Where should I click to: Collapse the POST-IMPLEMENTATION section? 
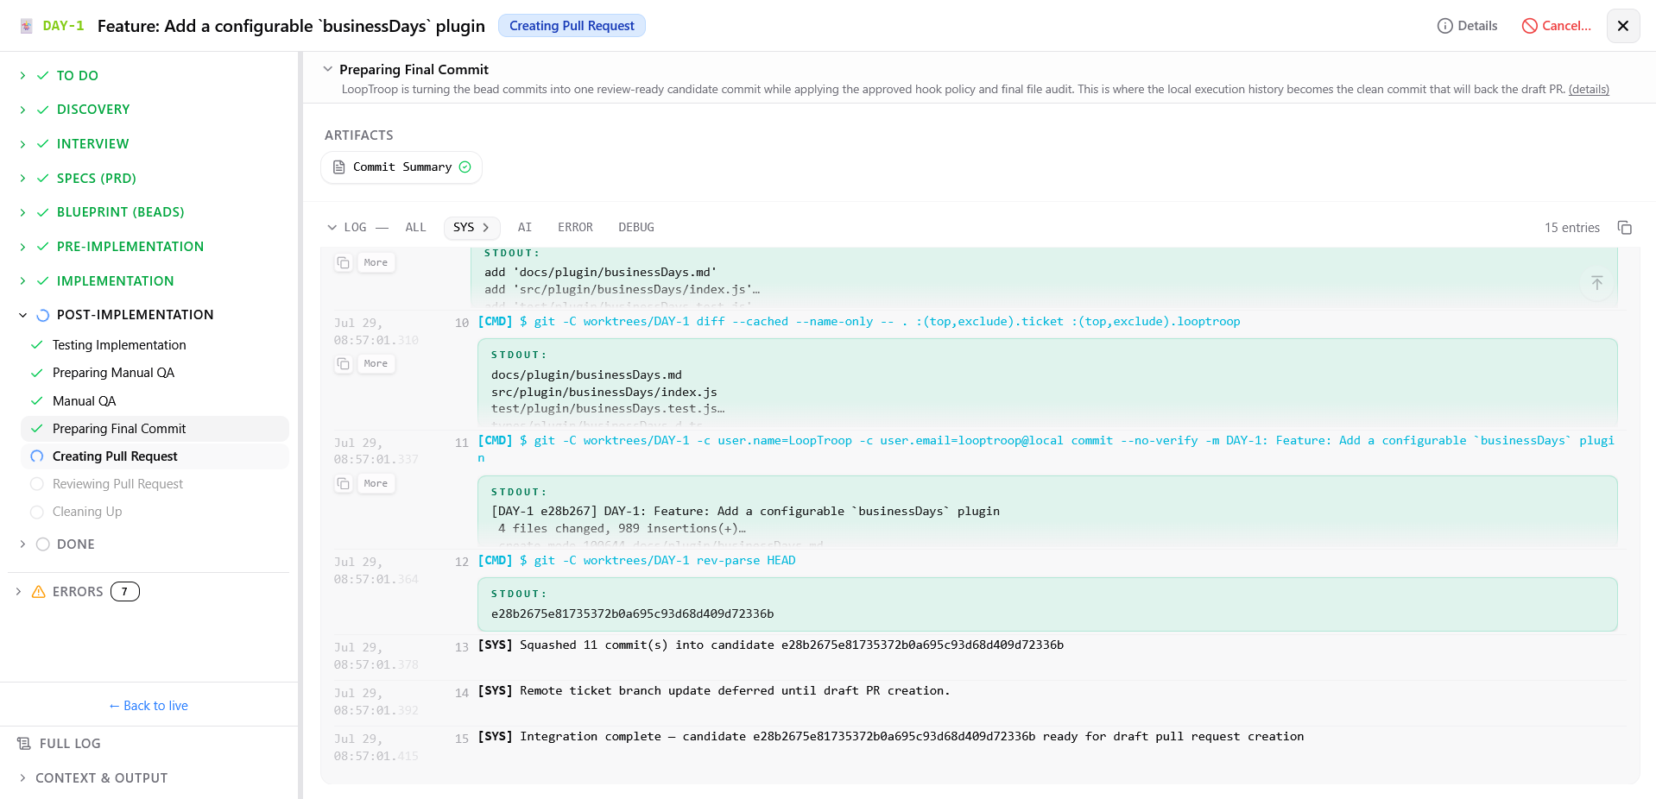[x=22, y=315]
